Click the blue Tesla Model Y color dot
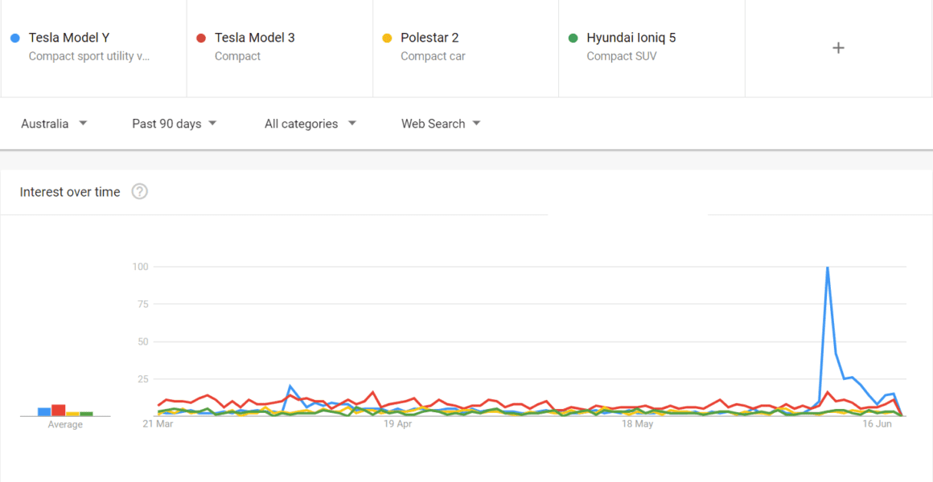Viewport: 933px width, 482px height. 14,37
